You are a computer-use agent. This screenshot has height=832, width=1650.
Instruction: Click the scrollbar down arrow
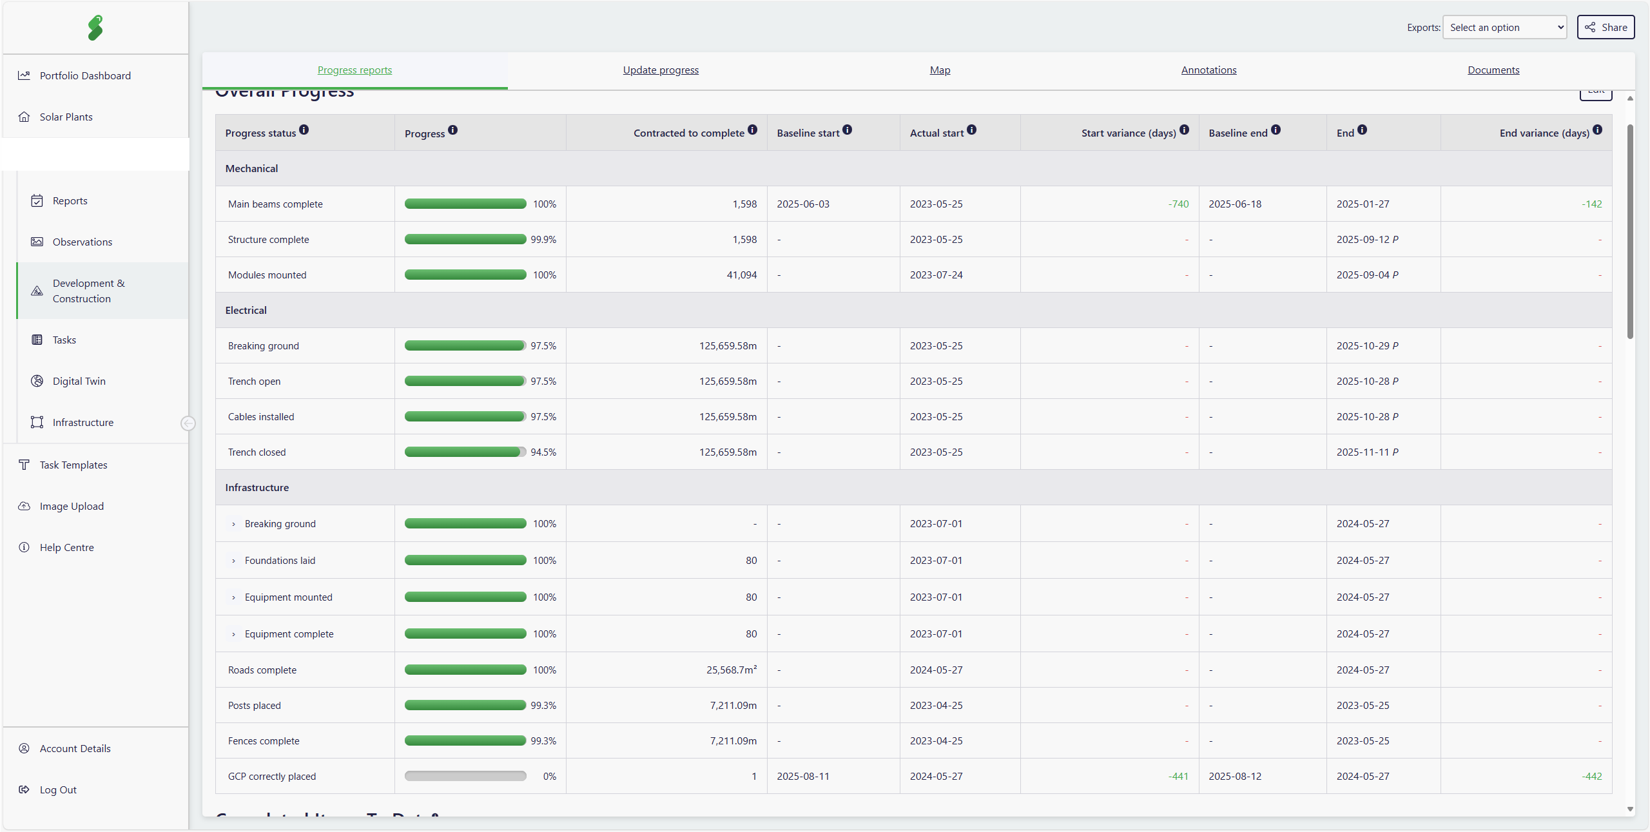tap(1630, 809)
